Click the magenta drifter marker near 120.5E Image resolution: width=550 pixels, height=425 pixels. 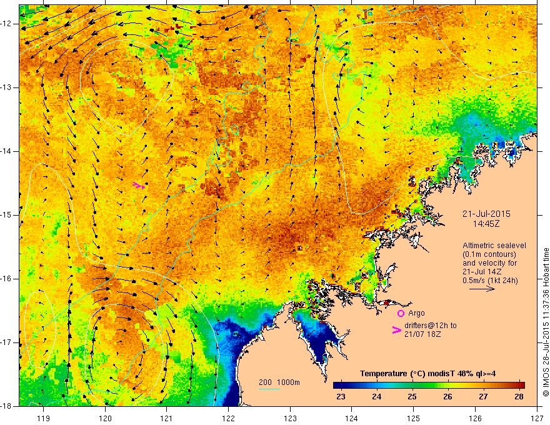pos(139,186)
